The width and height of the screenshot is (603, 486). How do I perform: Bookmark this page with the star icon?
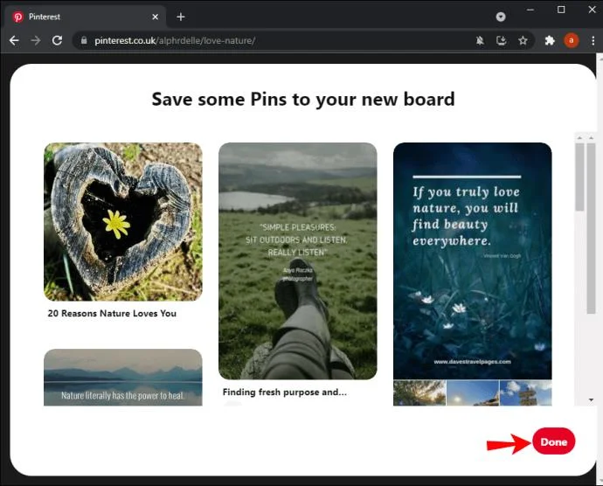523,40
